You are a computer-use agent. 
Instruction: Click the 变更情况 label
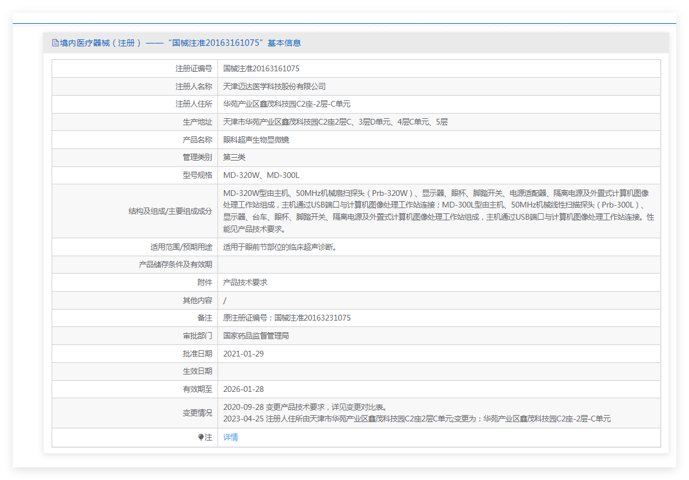197,413
